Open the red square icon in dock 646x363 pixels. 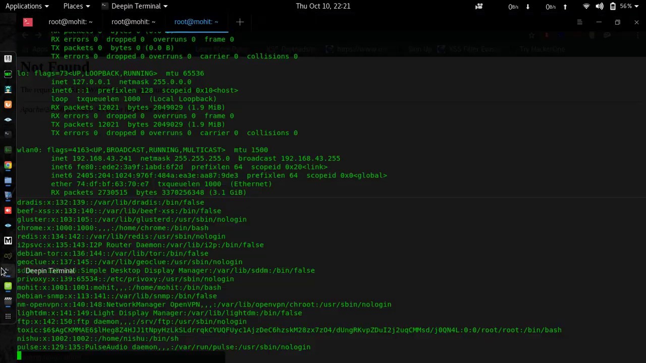[8, 210]
